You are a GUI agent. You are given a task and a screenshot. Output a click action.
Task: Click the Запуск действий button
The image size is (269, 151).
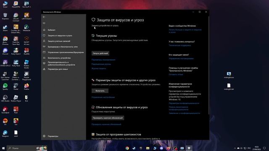coord(100,53)
